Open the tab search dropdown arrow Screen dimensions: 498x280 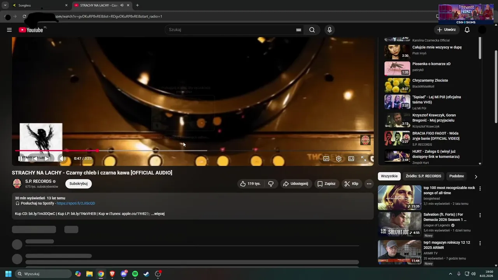pos(5,5)
